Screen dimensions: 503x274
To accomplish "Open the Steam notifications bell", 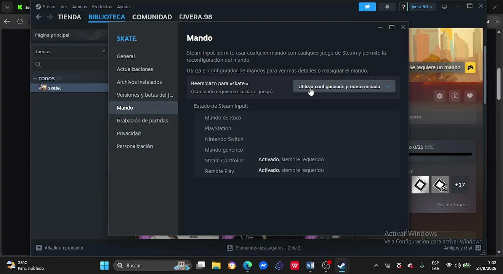I will point(387,7).
